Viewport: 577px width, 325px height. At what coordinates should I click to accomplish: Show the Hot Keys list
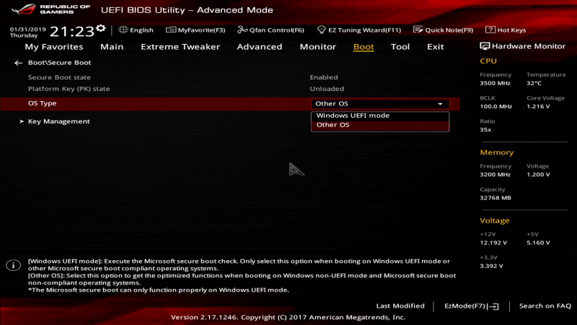pos(506,30)
